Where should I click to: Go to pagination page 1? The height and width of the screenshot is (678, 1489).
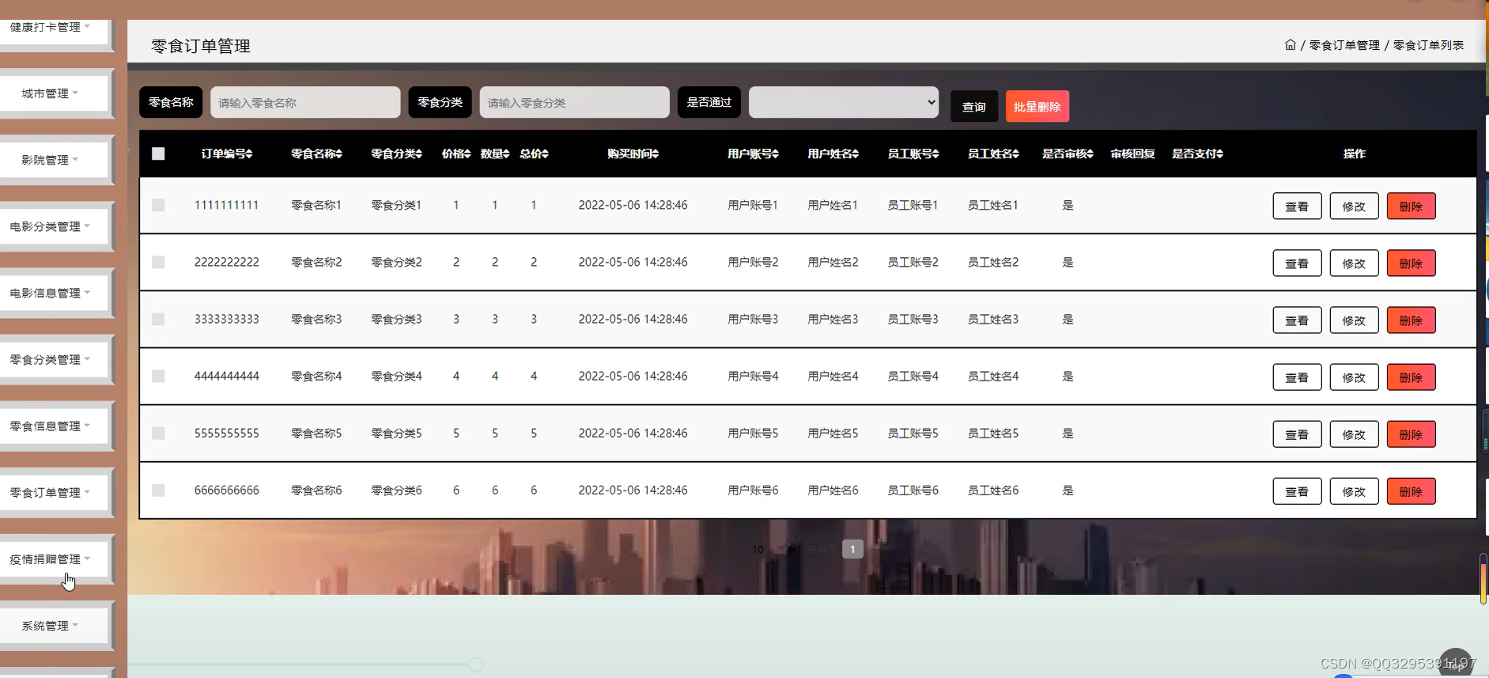852,549
